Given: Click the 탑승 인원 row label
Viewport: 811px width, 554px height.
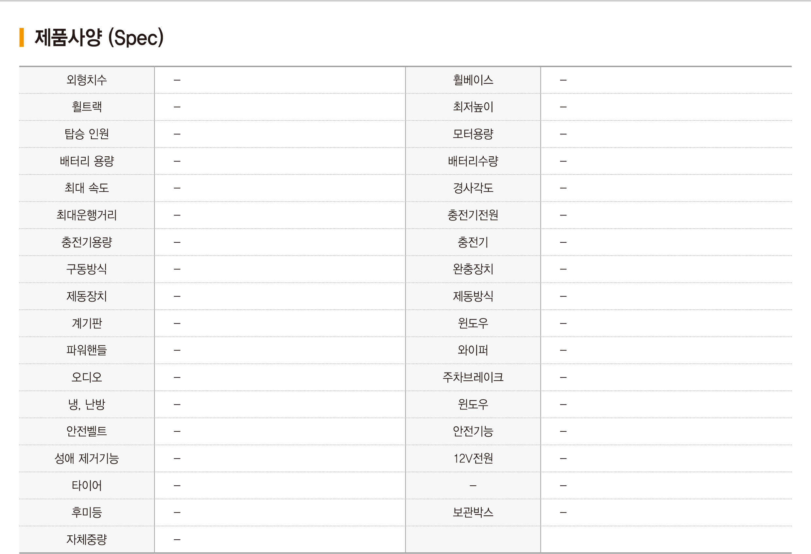Looking at the screenshot, I should [87, 134].
